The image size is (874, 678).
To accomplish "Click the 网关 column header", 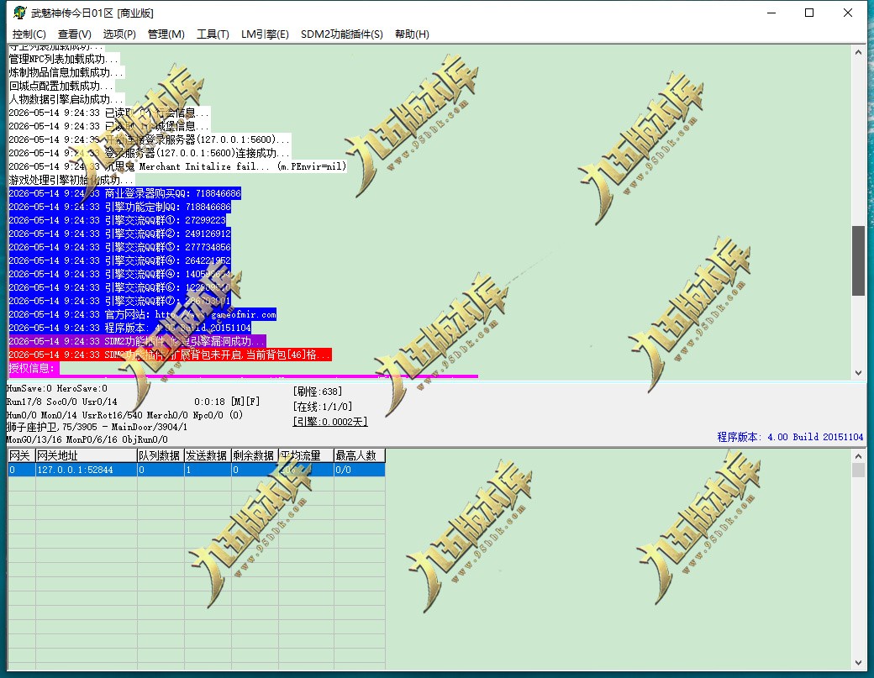I will coord(22,455).
